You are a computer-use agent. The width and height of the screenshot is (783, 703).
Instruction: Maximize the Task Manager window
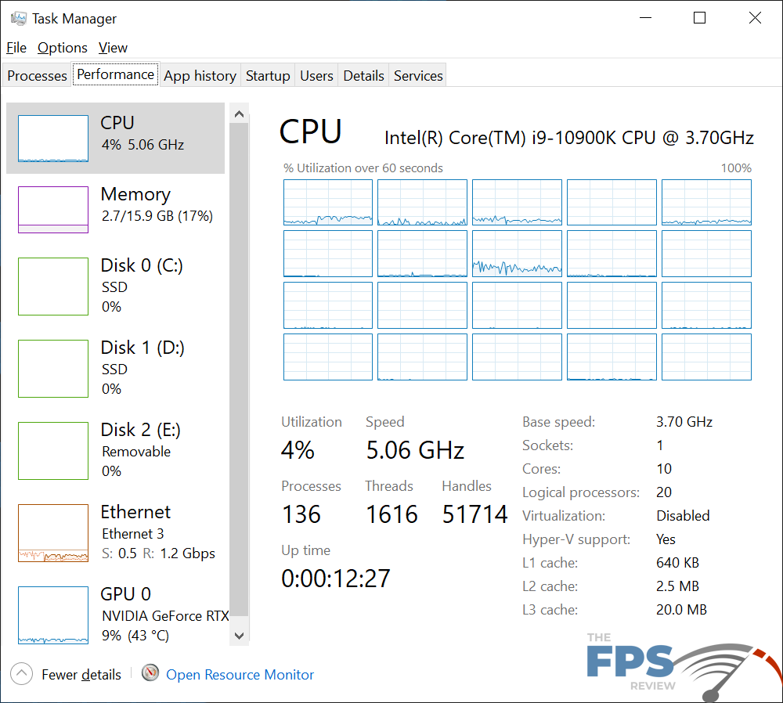click(699, 18)
